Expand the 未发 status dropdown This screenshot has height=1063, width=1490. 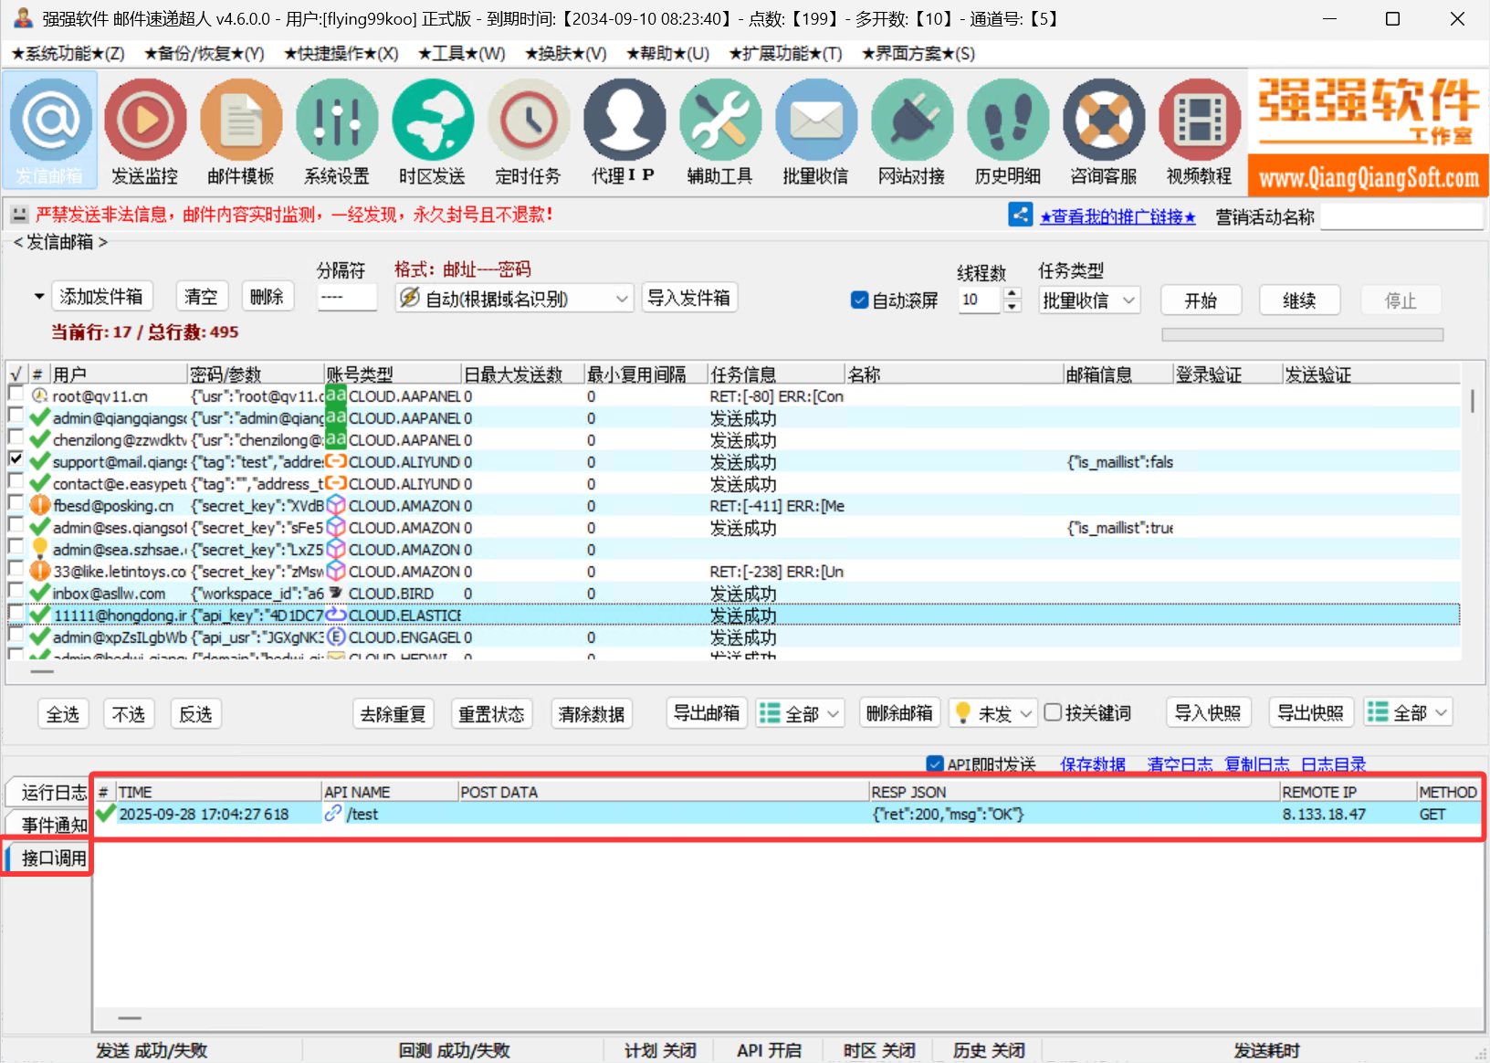tap(992, 713)
